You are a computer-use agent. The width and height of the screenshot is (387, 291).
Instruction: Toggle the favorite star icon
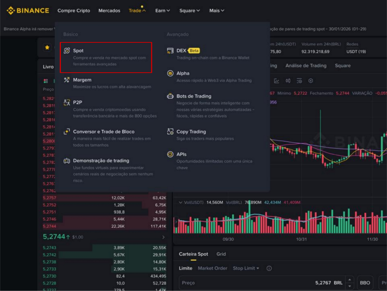click(x=47, y=47)
